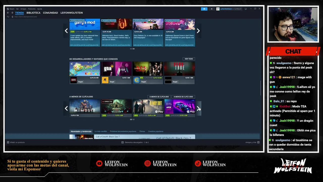
Task: Select Novedades y tendencias tab
Action: click(81, 131)
